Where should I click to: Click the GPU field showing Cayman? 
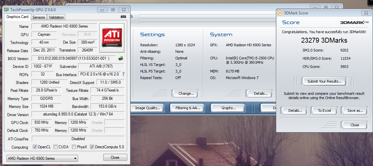coord(44,34)
